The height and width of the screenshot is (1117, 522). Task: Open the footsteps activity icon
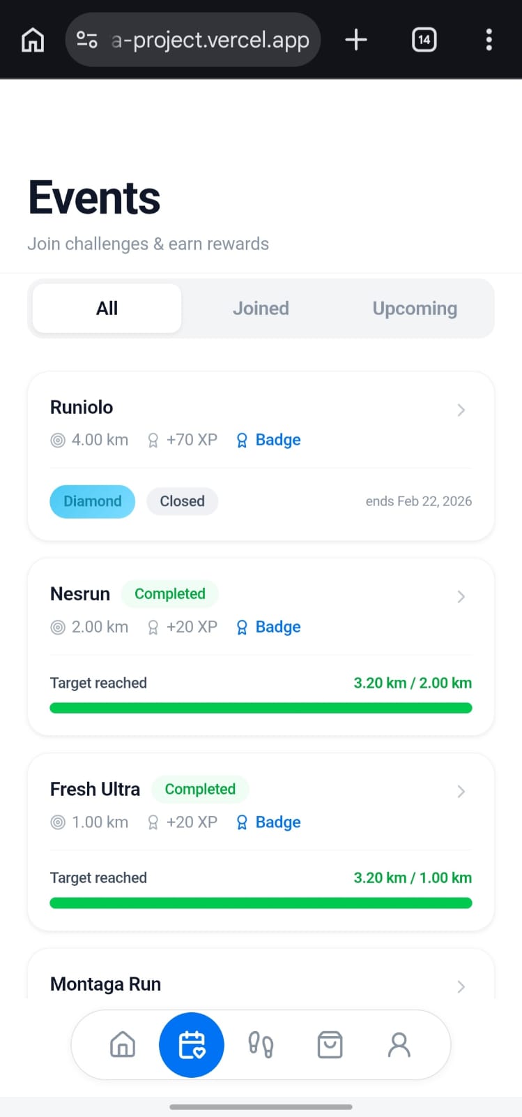261,1044
